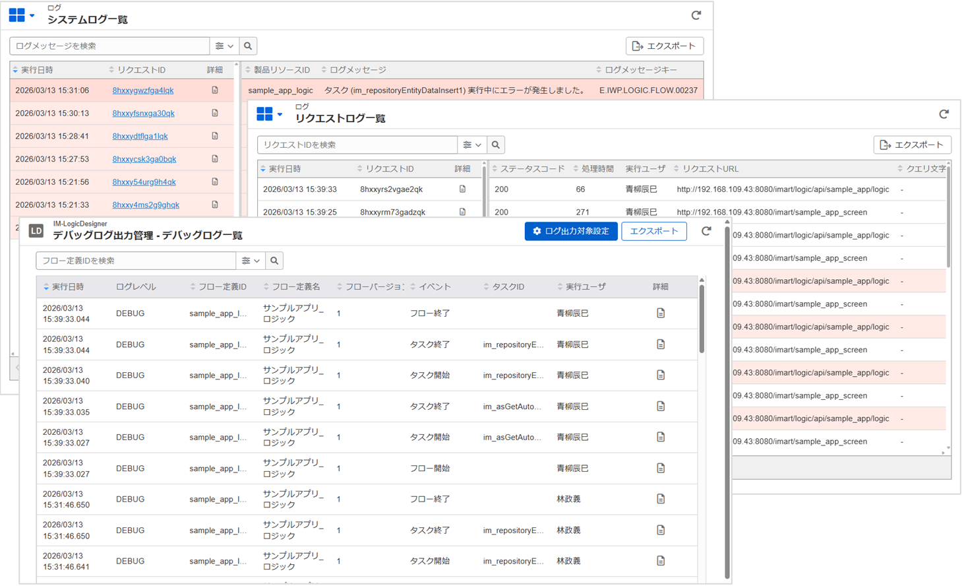Open detail document for request 8hxxyrs2vgae2qk
962x586 pixels.
462,189
